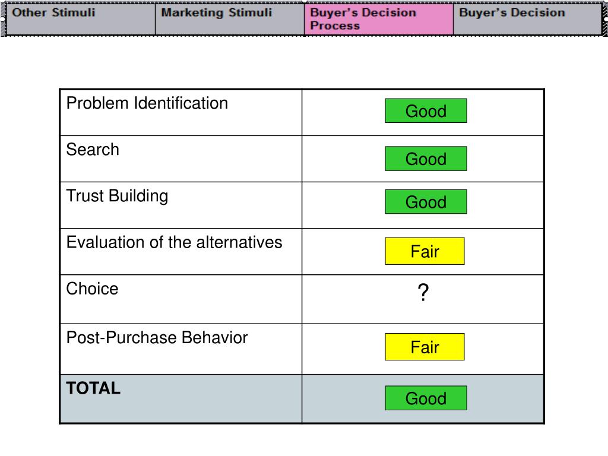The height and width of the screenshot is (456, 608).
Task: Open the Marketing Stimuli tab
Action: tap(230, 19)
